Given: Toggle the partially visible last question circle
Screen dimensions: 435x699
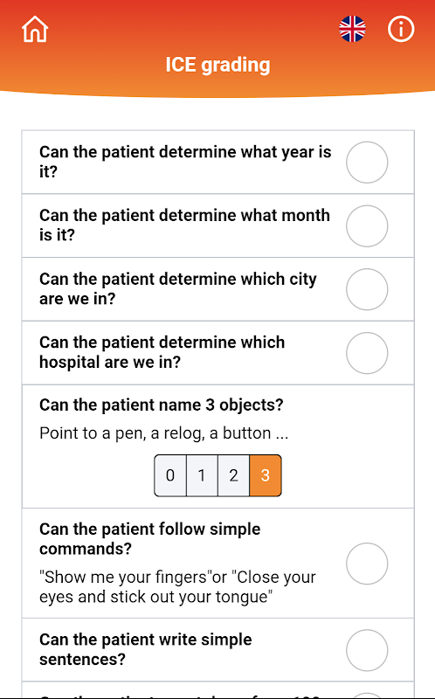Looking at the screenshot, I should [367, 696].
